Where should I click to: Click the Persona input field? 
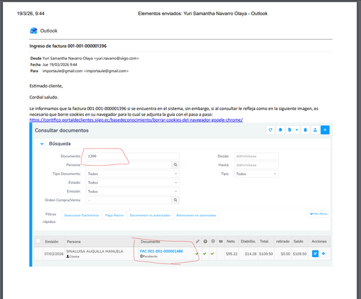tap(129, 165)
